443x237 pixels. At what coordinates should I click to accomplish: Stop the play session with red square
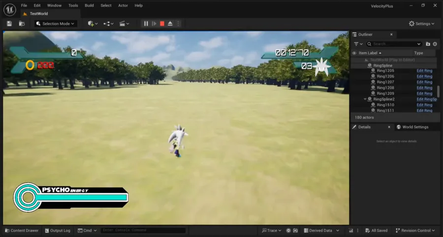162,24
